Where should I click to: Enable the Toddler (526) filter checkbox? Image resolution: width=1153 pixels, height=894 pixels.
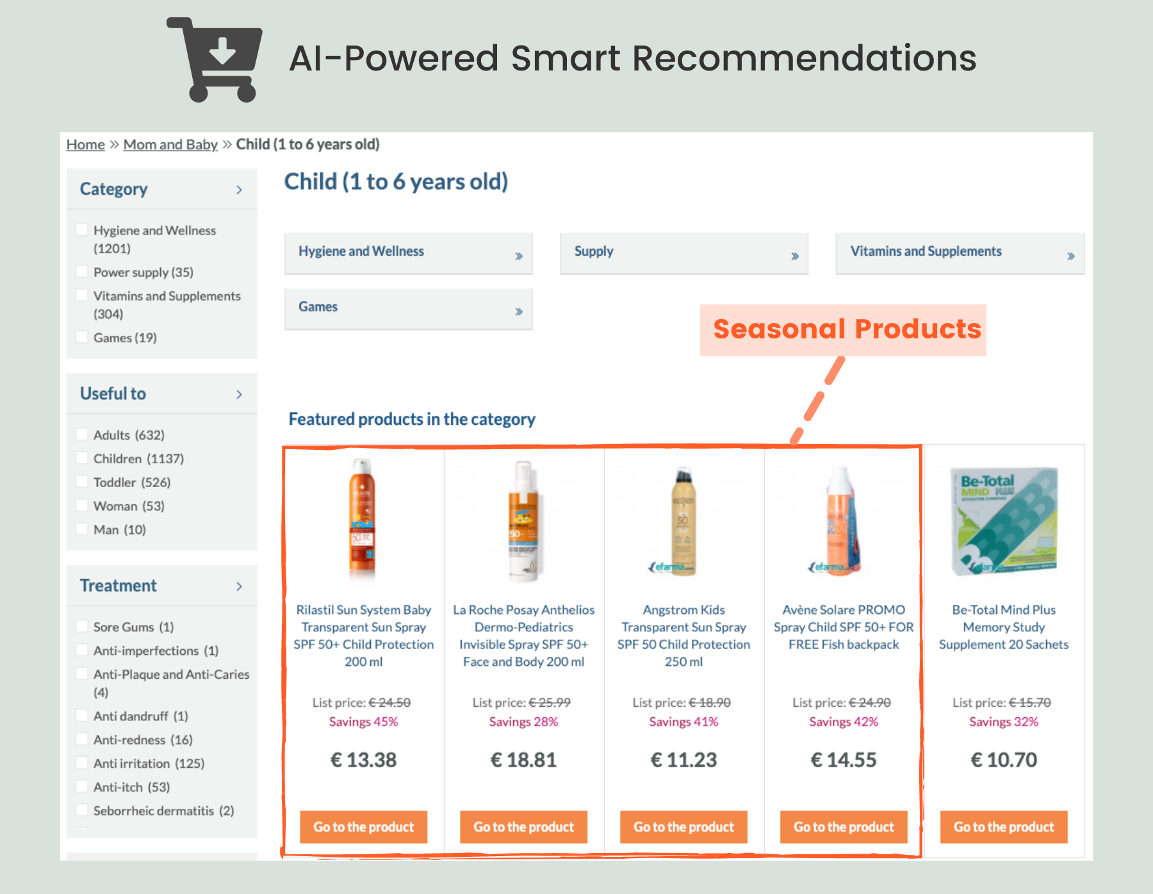pos(82,481)
